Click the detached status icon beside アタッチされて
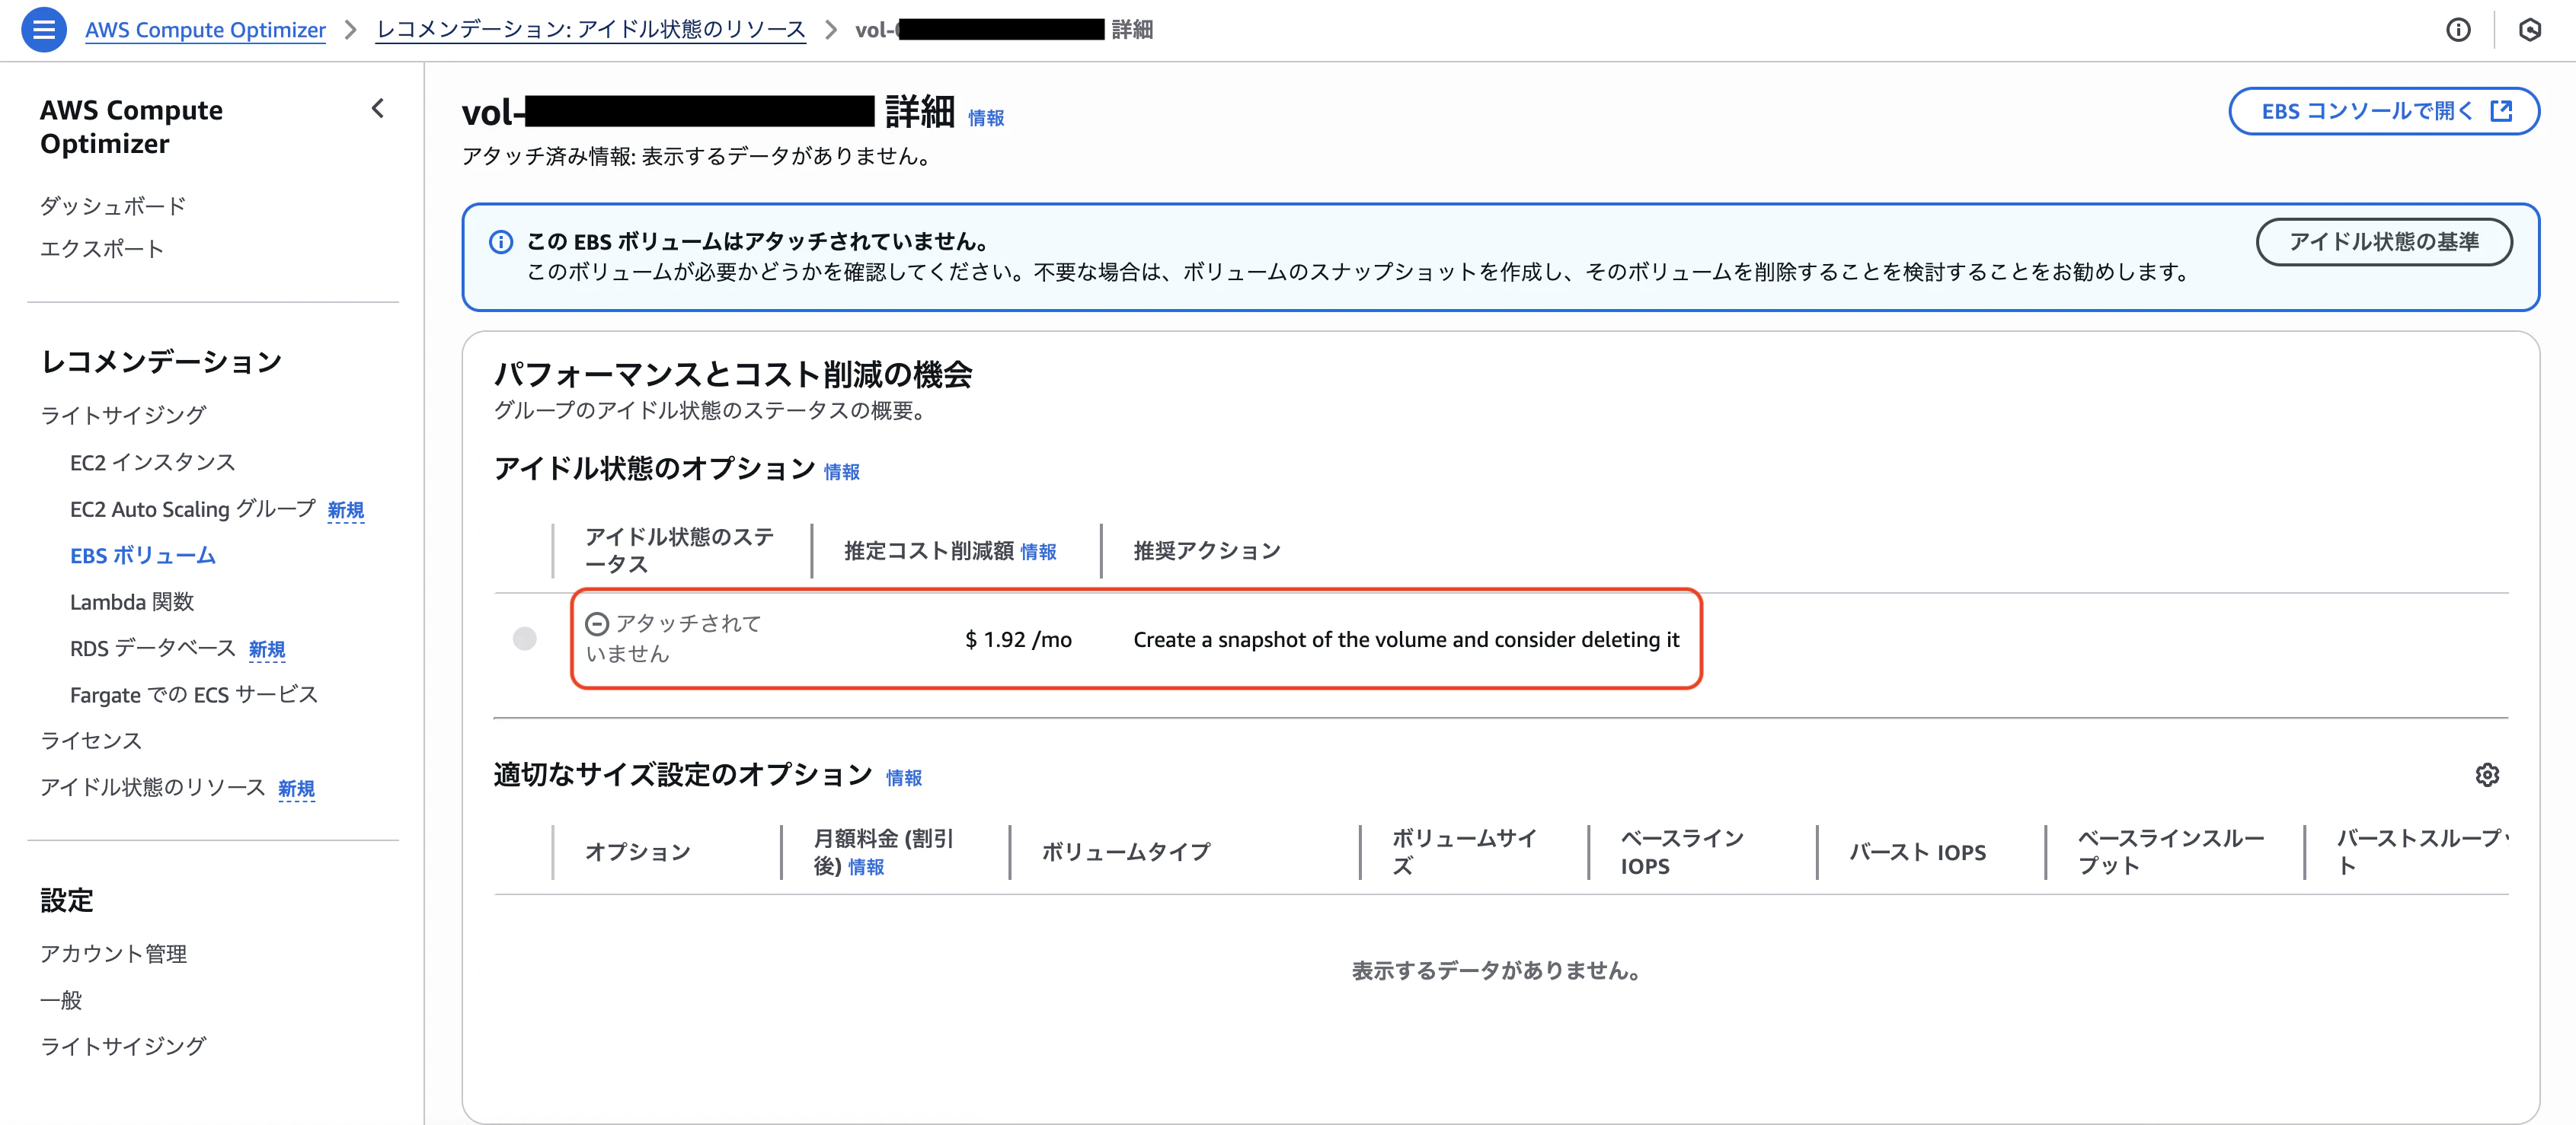Image resolution: width=2576 pixels, height=1125 pixels. point(597,624)
